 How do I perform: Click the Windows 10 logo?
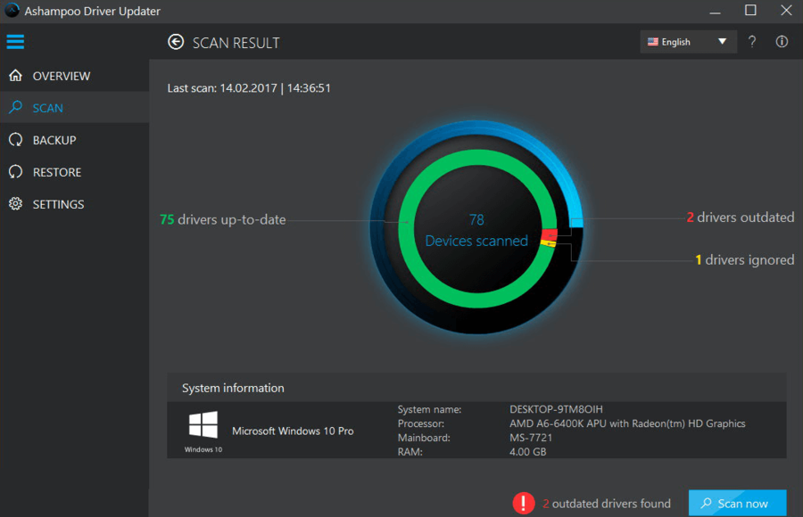click(203, 425)
